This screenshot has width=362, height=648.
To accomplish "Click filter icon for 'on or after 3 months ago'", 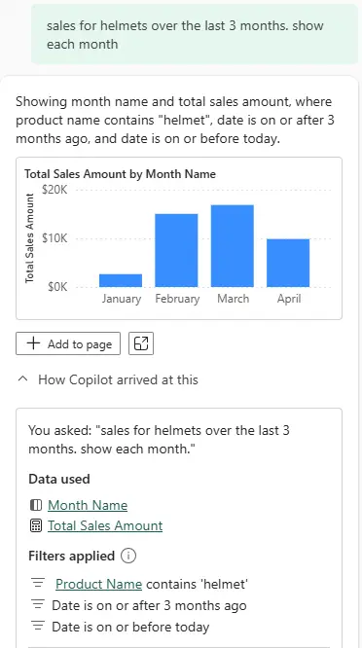I will pyautogui.click(x=38, y=605).
